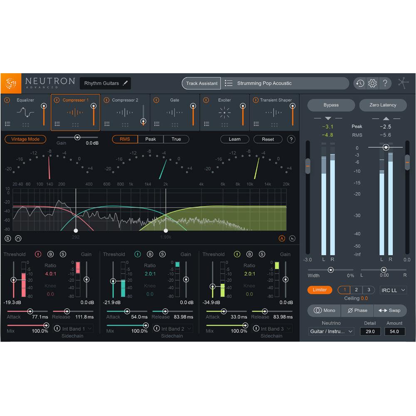The height and width of the screenshot is (416, 416).
Task: Activate Track Assistant
Action: click(x=201, y=83)
